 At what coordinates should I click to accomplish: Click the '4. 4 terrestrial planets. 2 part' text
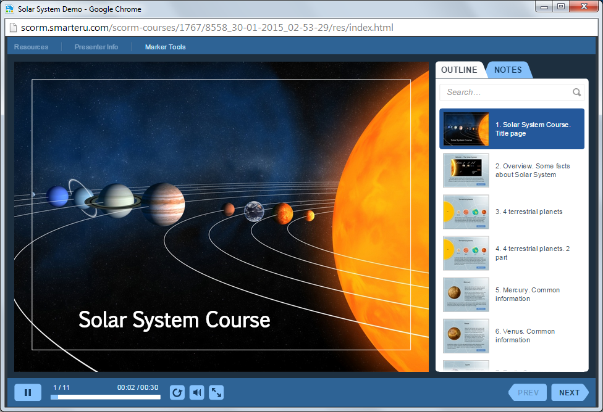[533, 253]
